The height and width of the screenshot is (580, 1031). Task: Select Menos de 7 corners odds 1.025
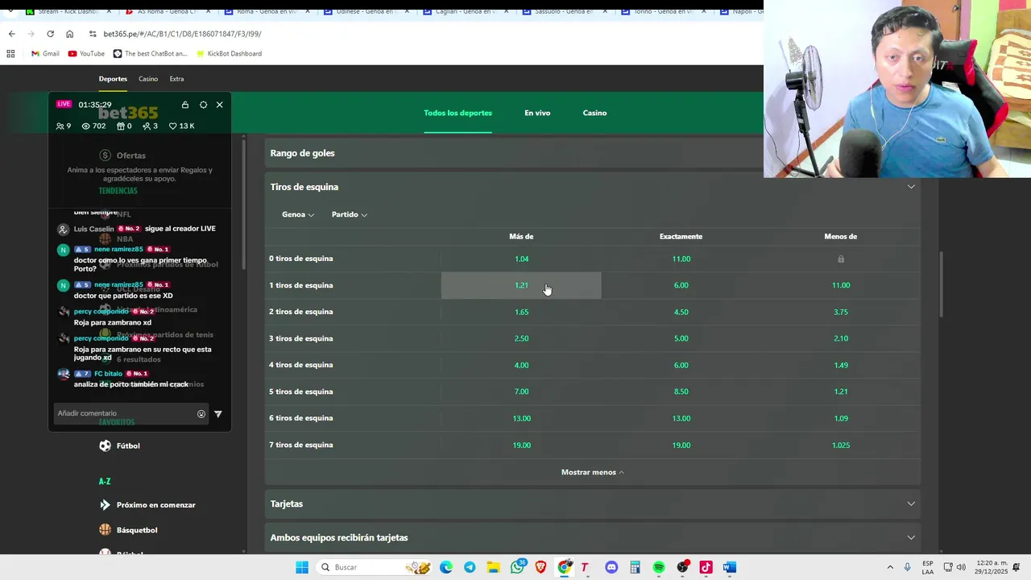(841, 445)
